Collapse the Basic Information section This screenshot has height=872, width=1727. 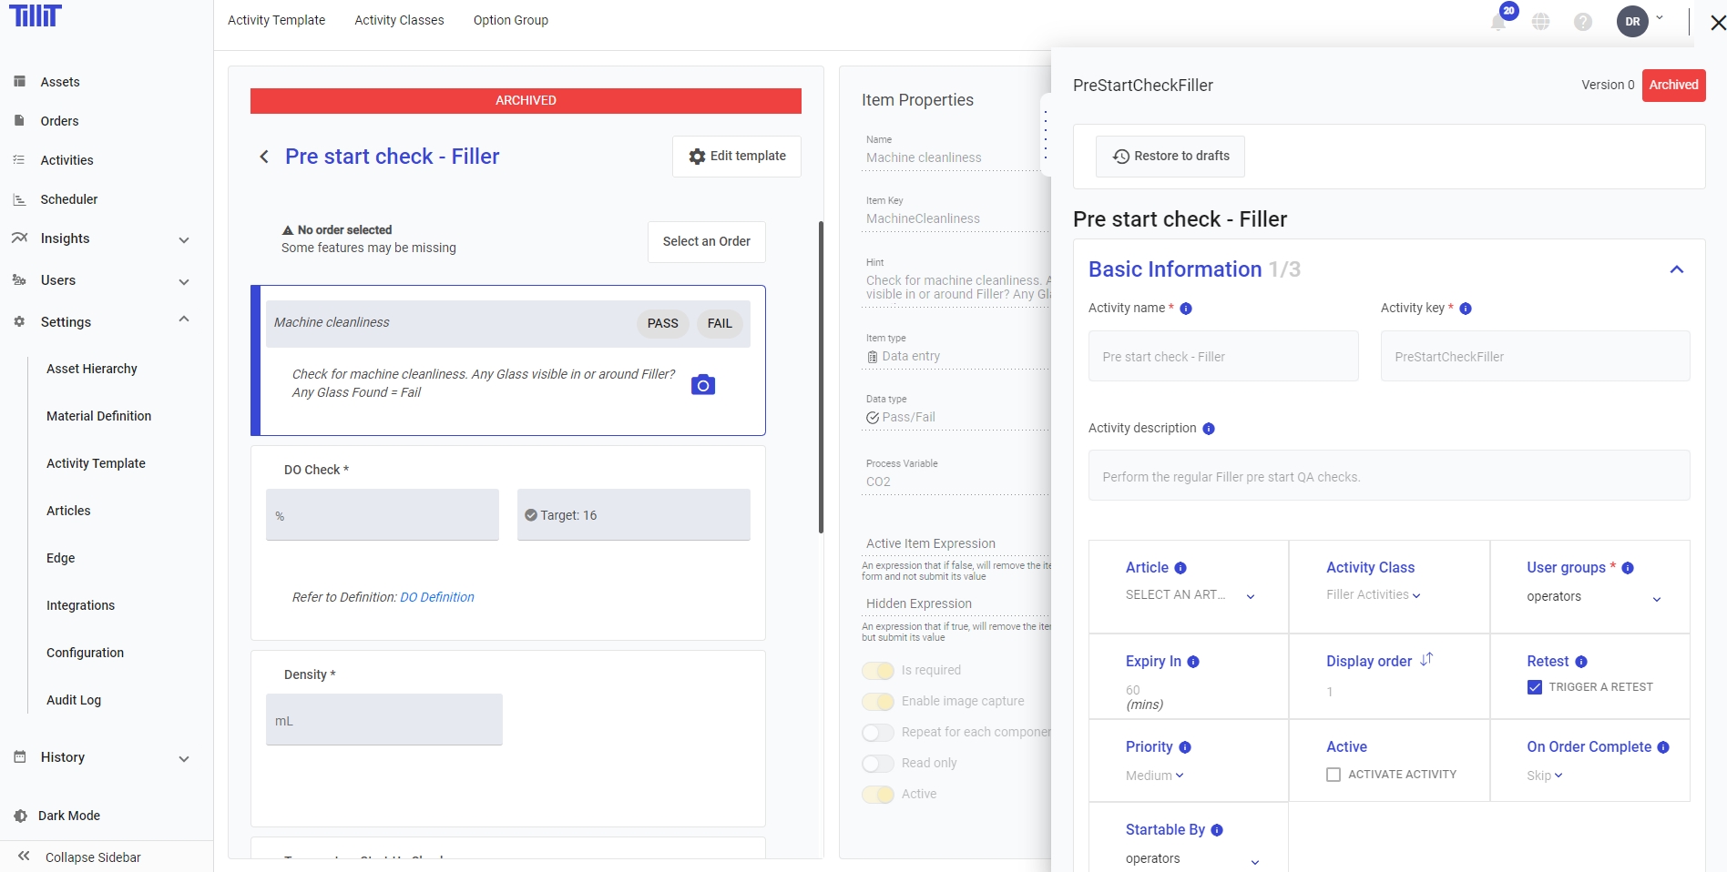coord(1676,269)
